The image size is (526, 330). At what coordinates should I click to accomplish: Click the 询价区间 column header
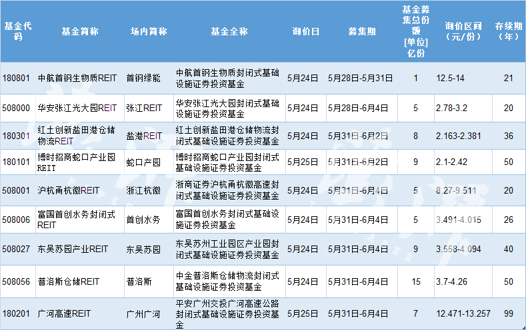[463, 31]
